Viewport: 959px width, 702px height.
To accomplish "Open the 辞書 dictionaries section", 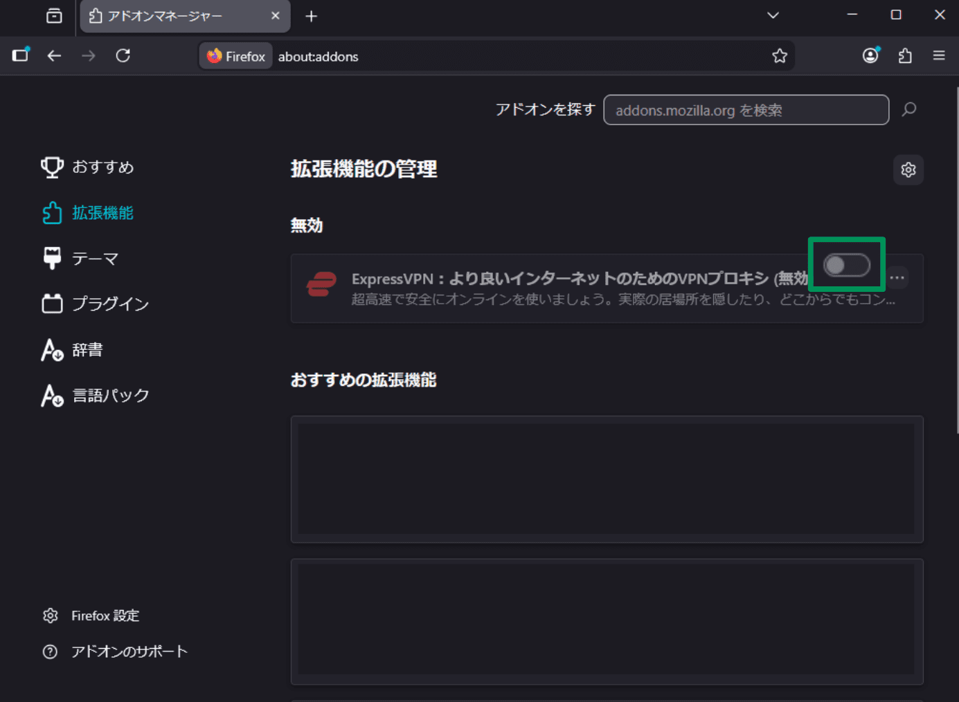I will 87,349.
